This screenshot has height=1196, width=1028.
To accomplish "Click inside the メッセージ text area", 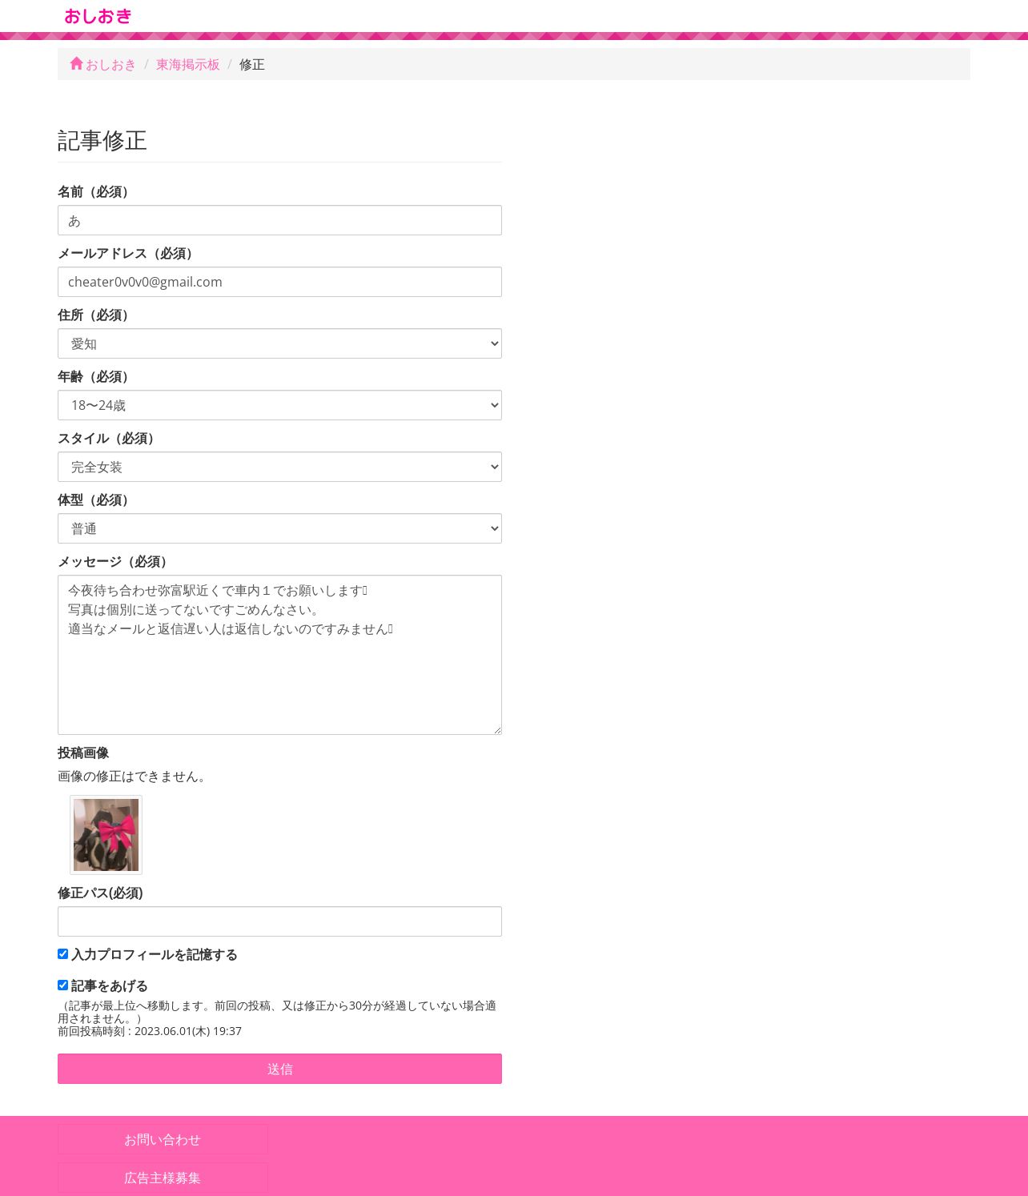I will click(x=279, y=655).
